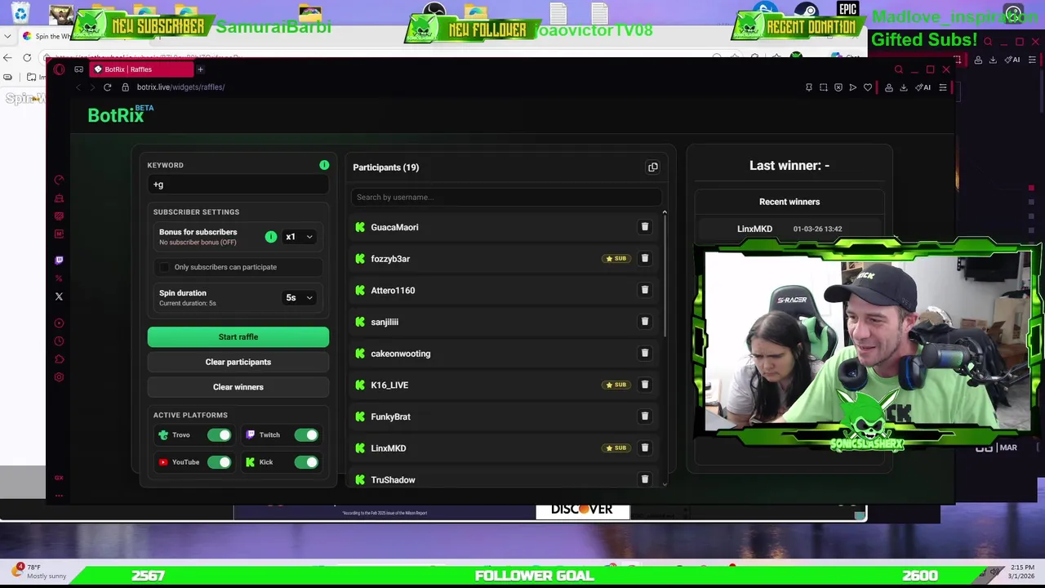Open subscriber bonus x1 dropdown
1045x588 pixels.
(298, 237)
